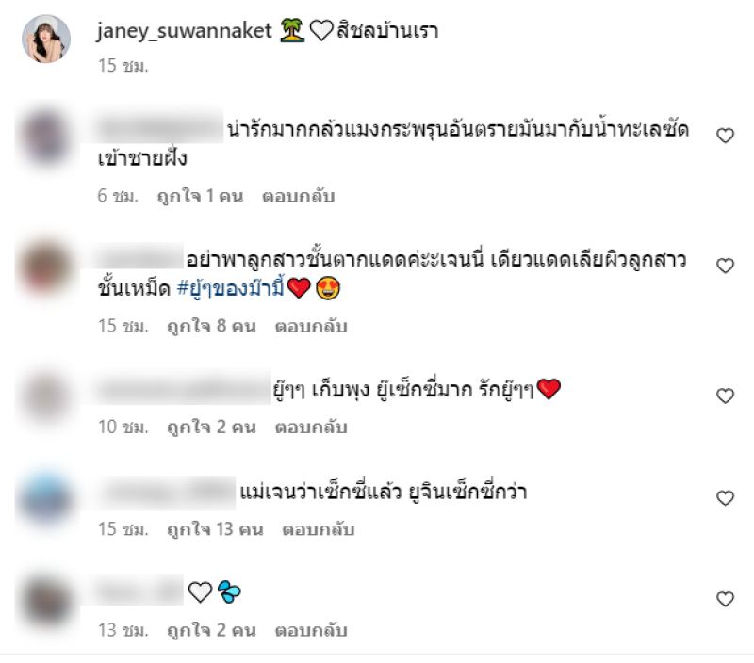Like the white heart and droplets comment

coord(725,599)
